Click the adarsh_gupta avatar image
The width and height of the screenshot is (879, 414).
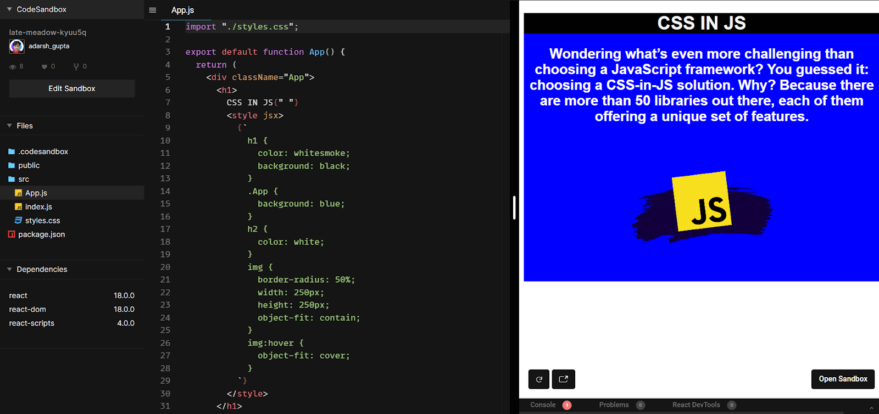[16, 47]
